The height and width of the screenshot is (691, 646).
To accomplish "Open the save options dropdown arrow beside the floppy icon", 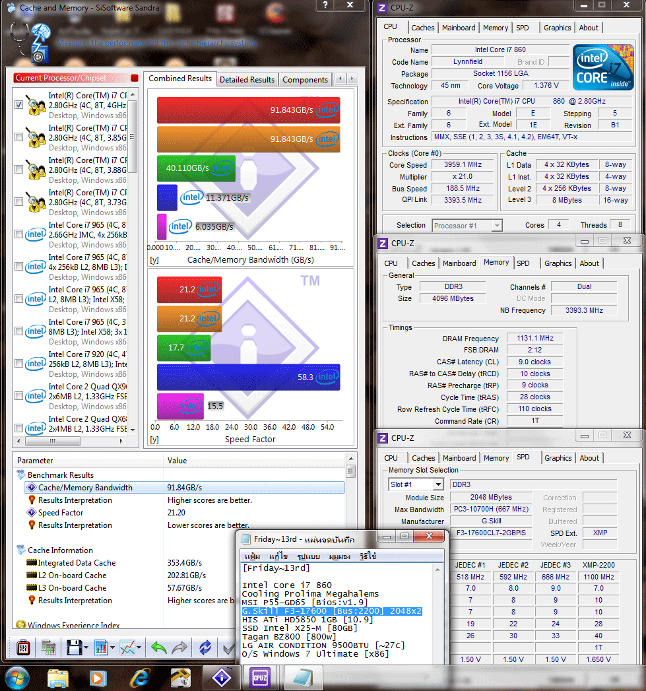I will [x=86, y=648].
